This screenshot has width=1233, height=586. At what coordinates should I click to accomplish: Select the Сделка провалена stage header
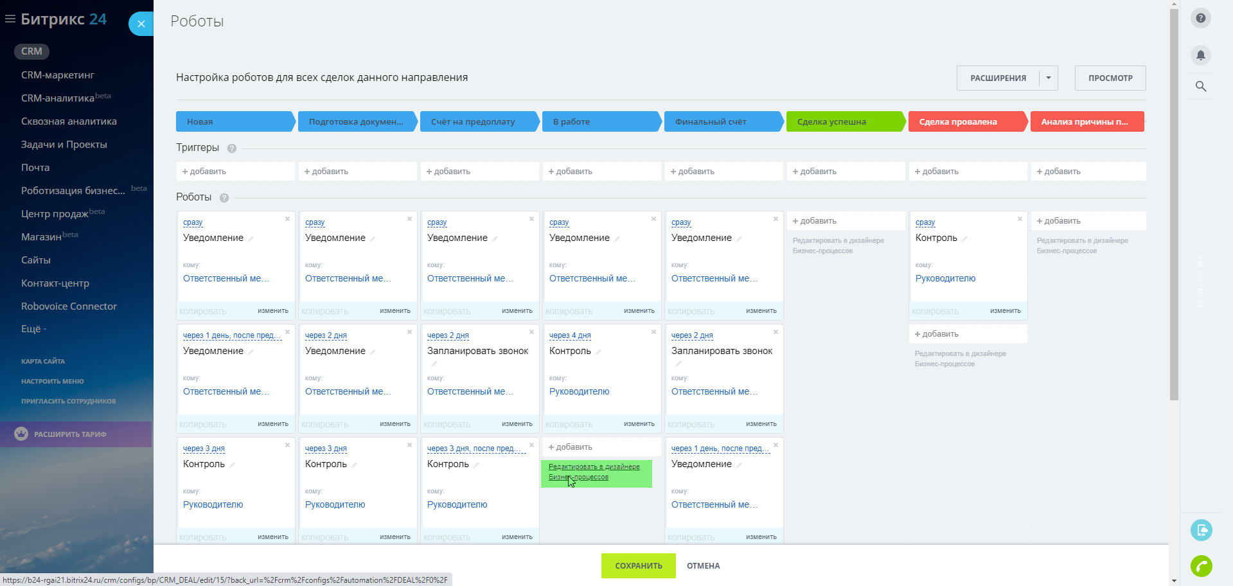tap(968, 121)
